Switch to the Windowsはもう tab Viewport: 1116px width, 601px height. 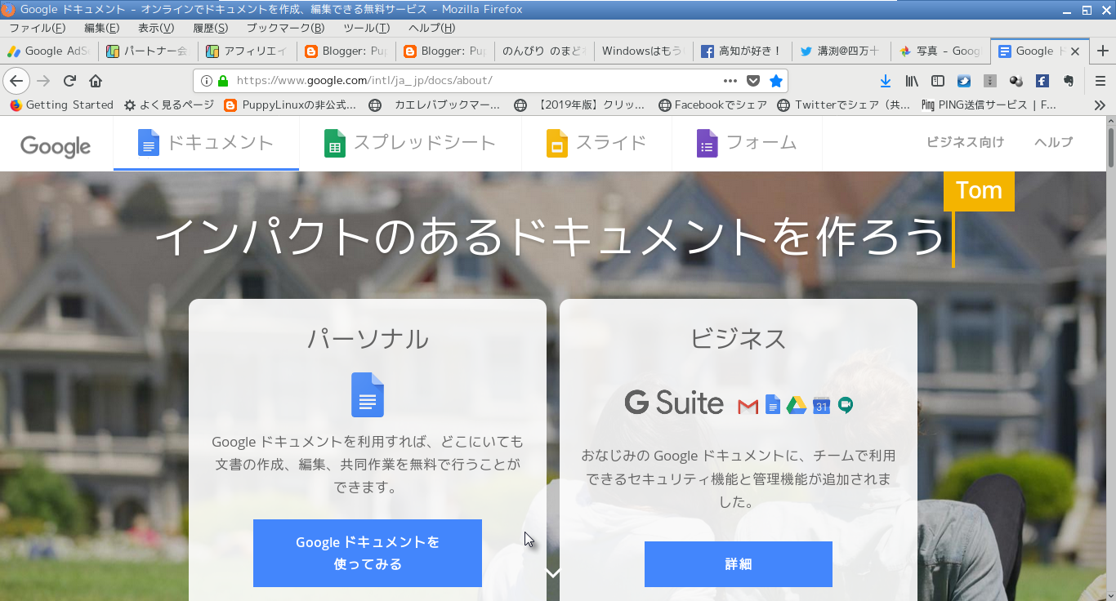click(643, 51)
